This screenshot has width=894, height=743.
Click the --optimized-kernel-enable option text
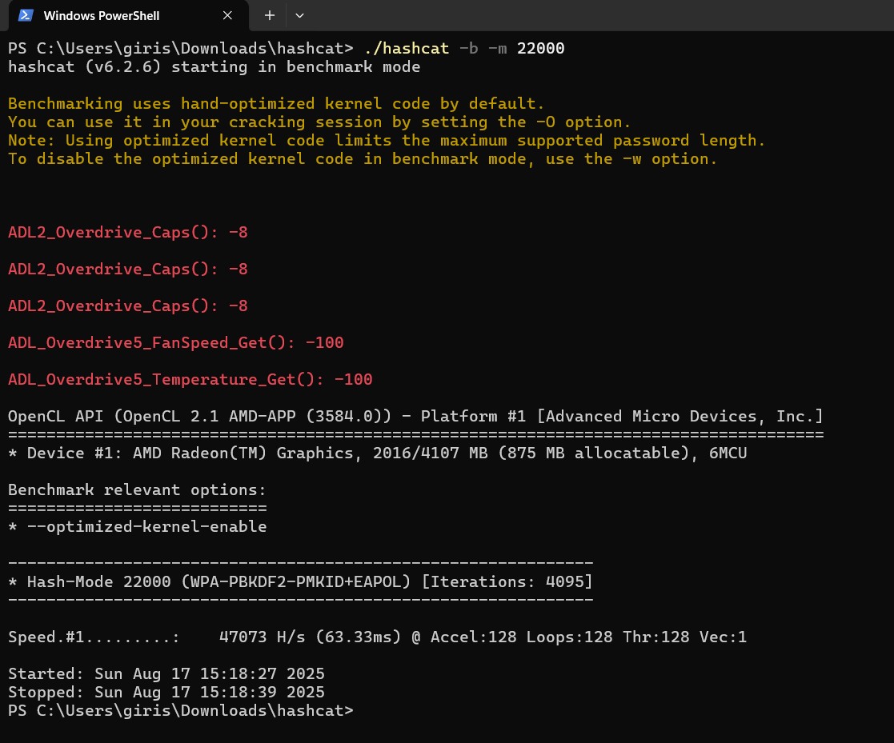pyautogui.click(x=146, y=527)
